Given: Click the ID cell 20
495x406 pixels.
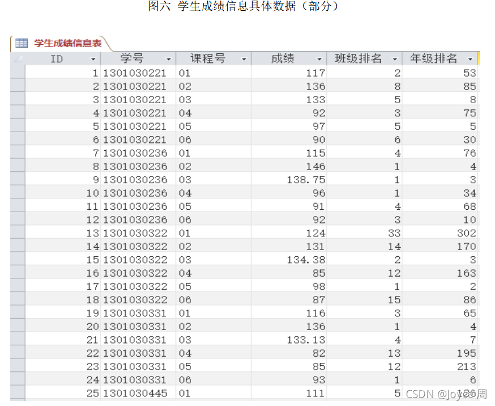Looking at the screenshot, I should pyautogui.click(x=62, y=326).
